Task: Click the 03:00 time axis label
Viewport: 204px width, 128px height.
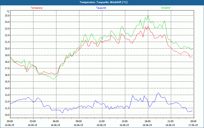Action: pos(33,121)
